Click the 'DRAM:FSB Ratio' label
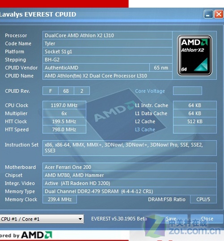Image resolution: width=224 pixels, height=241 pixels. 167,199
